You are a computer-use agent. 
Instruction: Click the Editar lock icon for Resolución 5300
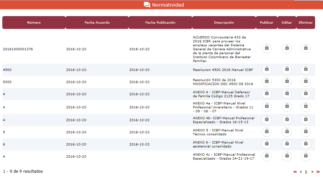[287, 82]
